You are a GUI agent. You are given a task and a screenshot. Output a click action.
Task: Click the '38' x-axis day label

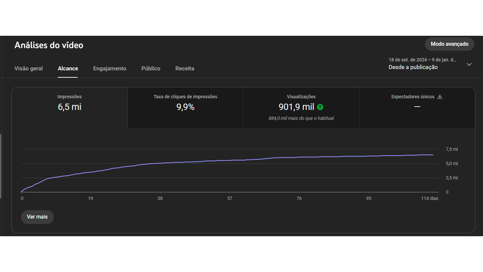(x=160, y=198)
